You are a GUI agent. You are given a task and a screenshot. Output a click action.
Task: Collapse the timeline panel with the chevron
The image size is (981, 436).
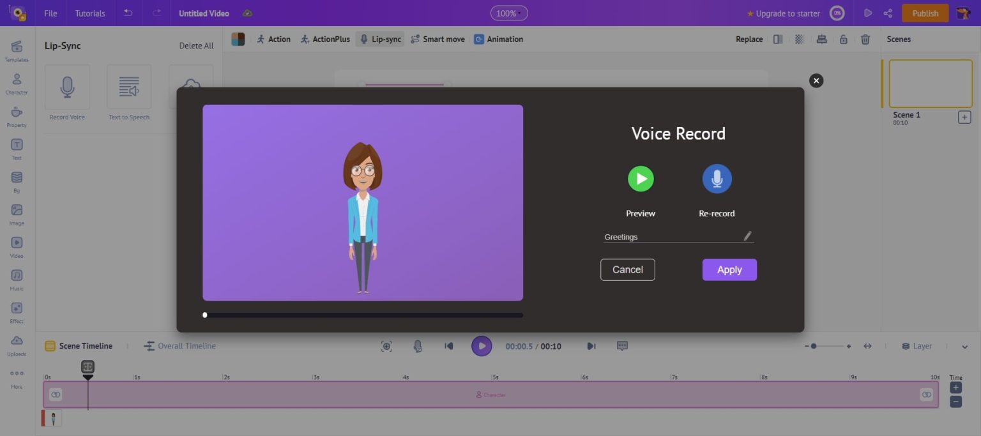(x=964, y=346)
